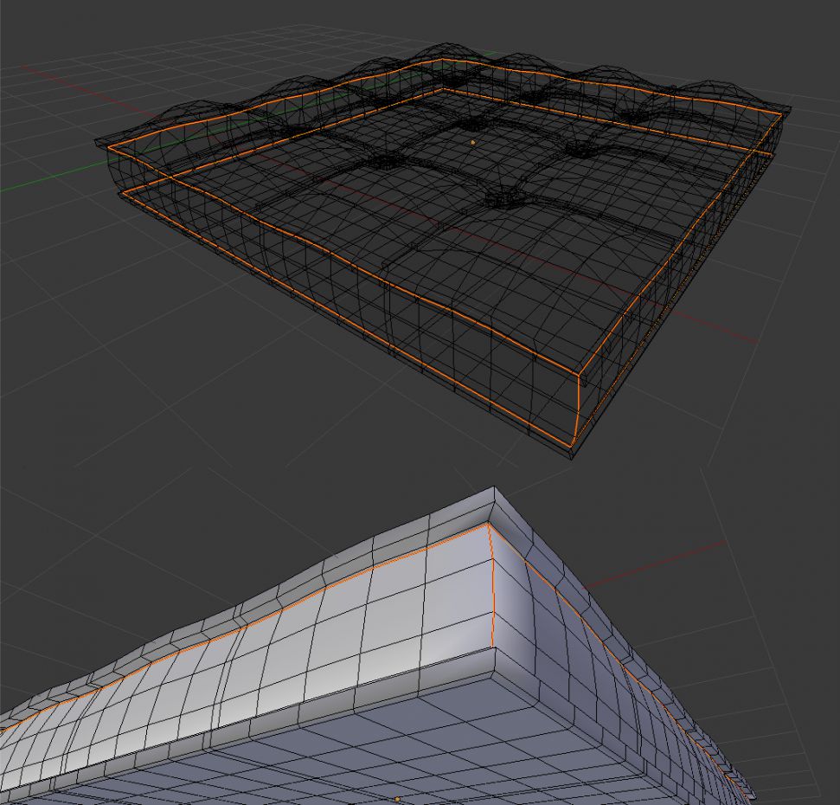Click the orange origin dot below shaded mesh
This screenshot has width=840, height=805.
(x=397, y=799)
